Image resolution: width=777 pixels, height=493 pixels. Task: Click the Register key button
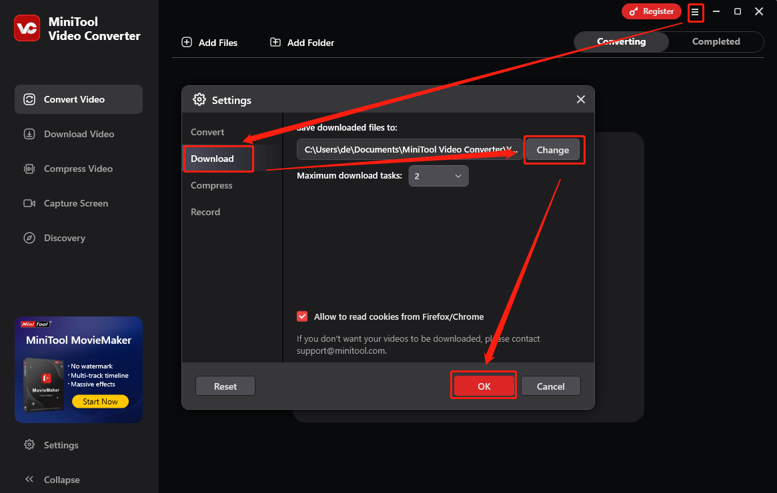651,11
